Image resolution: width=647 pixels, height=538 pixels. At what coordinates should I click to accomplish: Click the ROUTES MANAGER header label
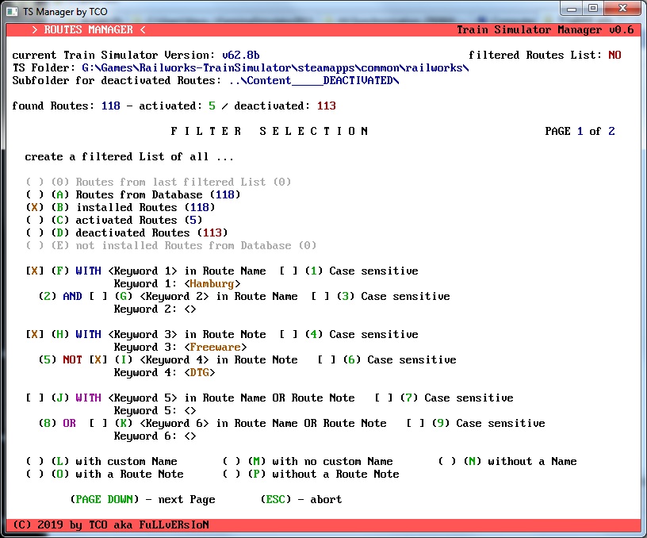tap(89, 29)
